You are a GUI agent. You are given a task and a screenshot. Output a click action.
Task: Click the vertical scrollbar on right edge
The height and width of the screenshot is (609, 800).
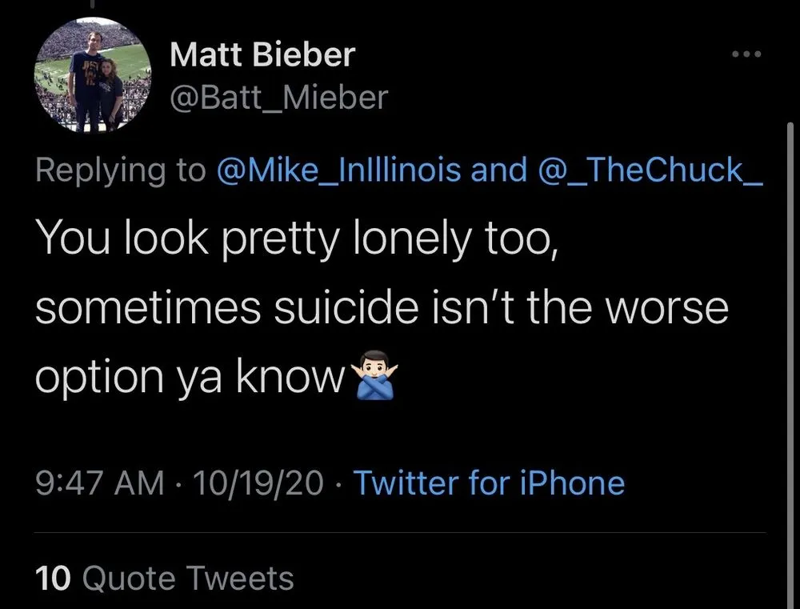tap(790, 320)
